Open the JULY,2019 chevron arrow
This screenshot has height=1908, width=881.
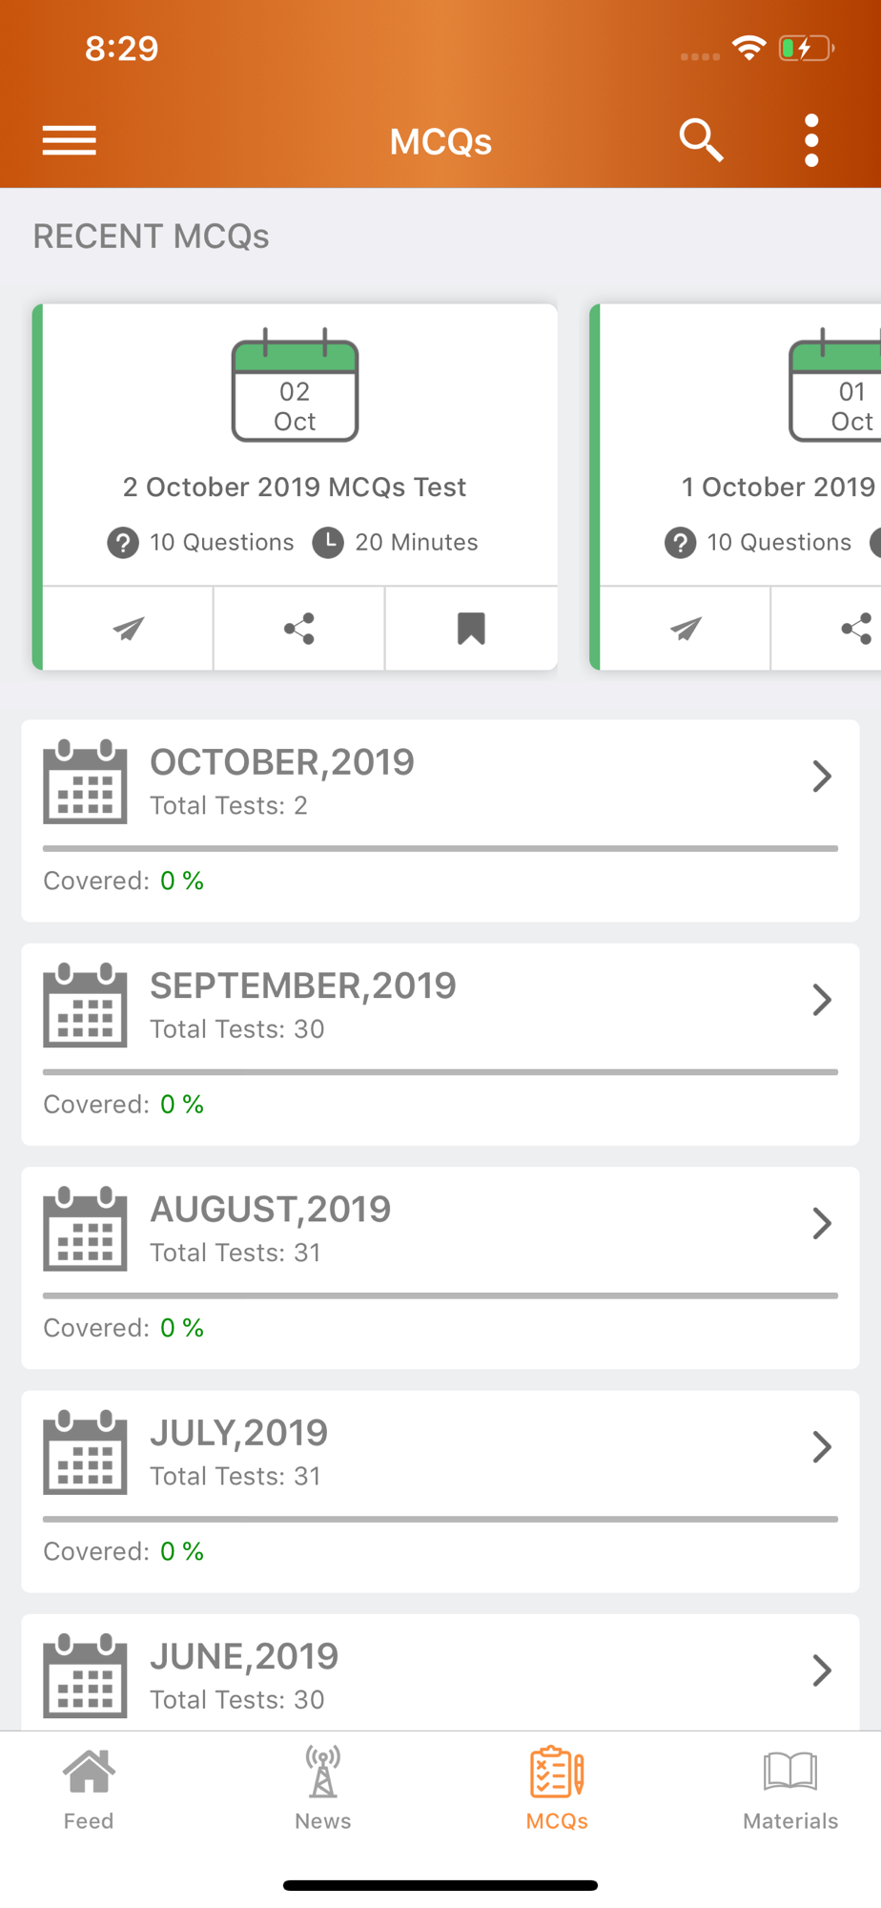click(x=822, y=1447)
